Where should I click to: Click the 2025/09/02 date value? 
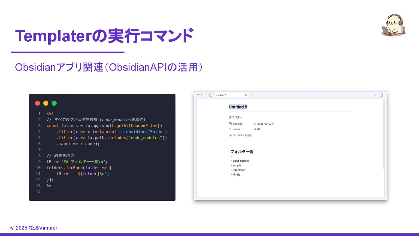(264, 124)
